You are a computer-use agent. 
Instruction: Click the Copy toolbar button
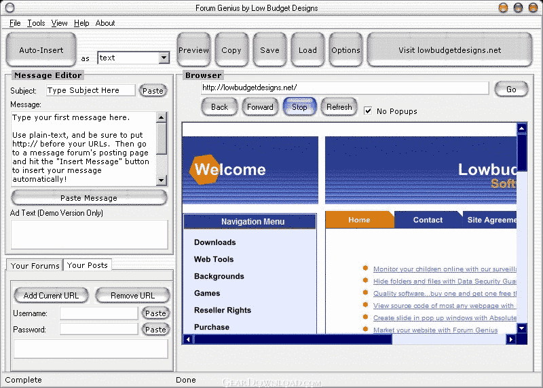[231, 50]
